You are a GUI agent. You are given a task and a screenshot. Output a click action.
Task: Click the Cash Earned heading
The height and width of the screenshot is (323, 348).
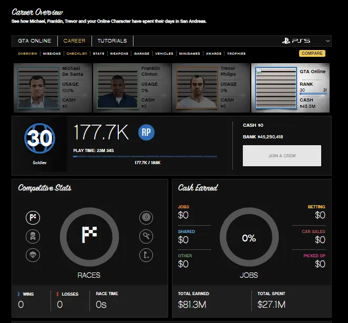click(198, 188)
